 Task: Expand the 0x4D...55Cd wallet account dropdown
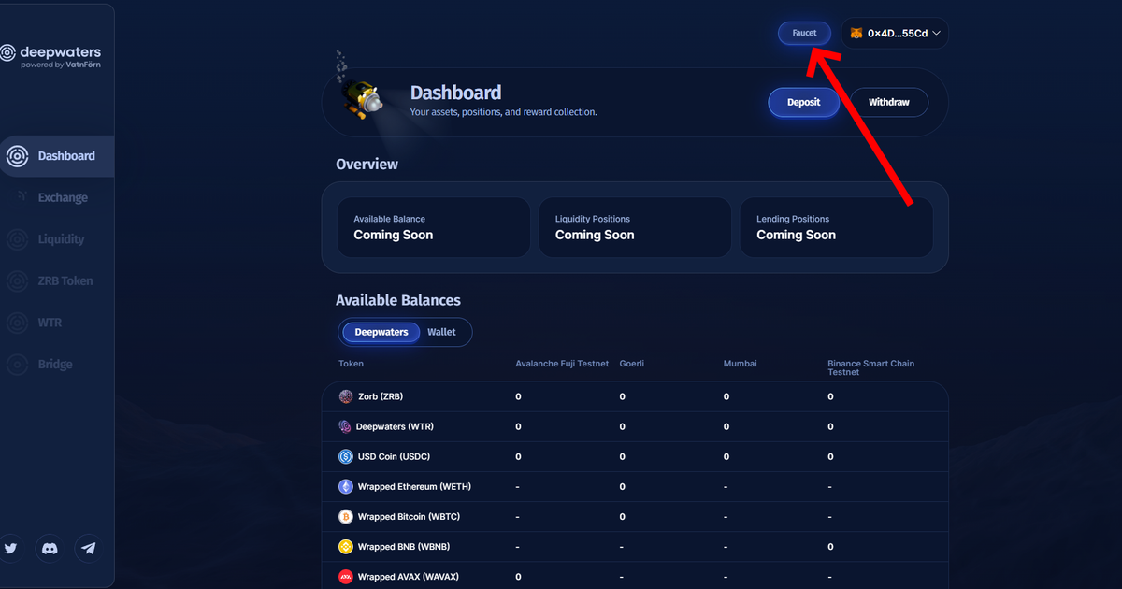click(x=895, y=33)
